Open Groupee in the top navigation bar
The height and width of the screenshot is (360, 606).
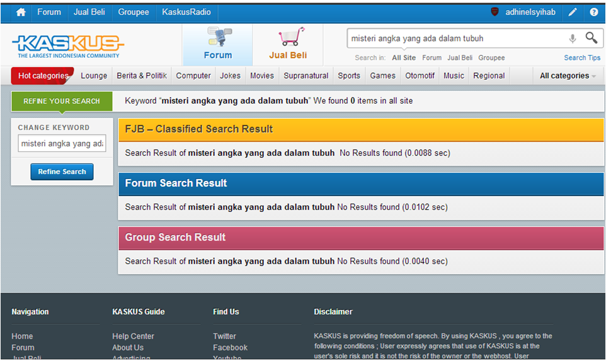134,12
